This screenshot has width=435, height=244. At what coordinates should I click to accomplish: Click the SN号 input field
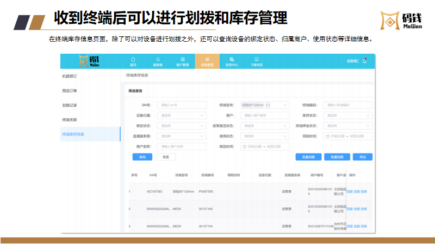182,105
